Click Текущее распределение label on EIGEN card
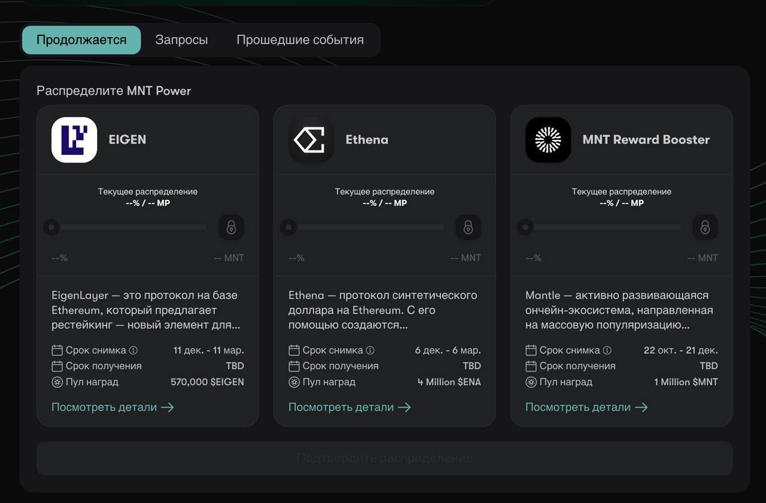Image resolution: width=766 pixels, height=503 pixels. (148, 192)
